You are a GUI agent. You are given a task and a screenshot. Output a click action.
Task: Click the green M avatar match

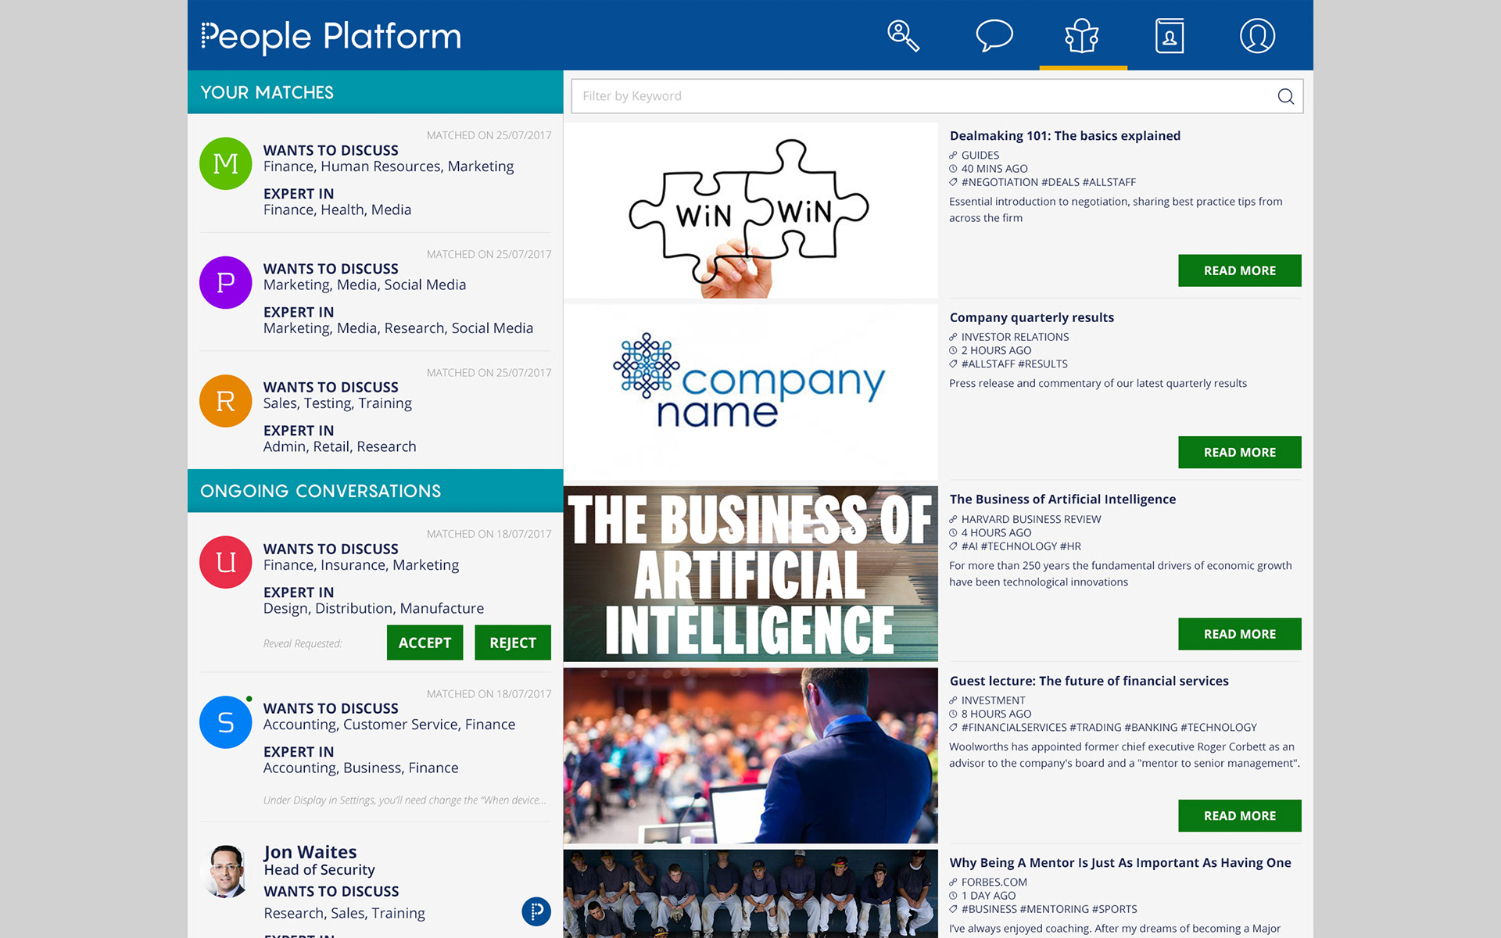coord(225,163)
